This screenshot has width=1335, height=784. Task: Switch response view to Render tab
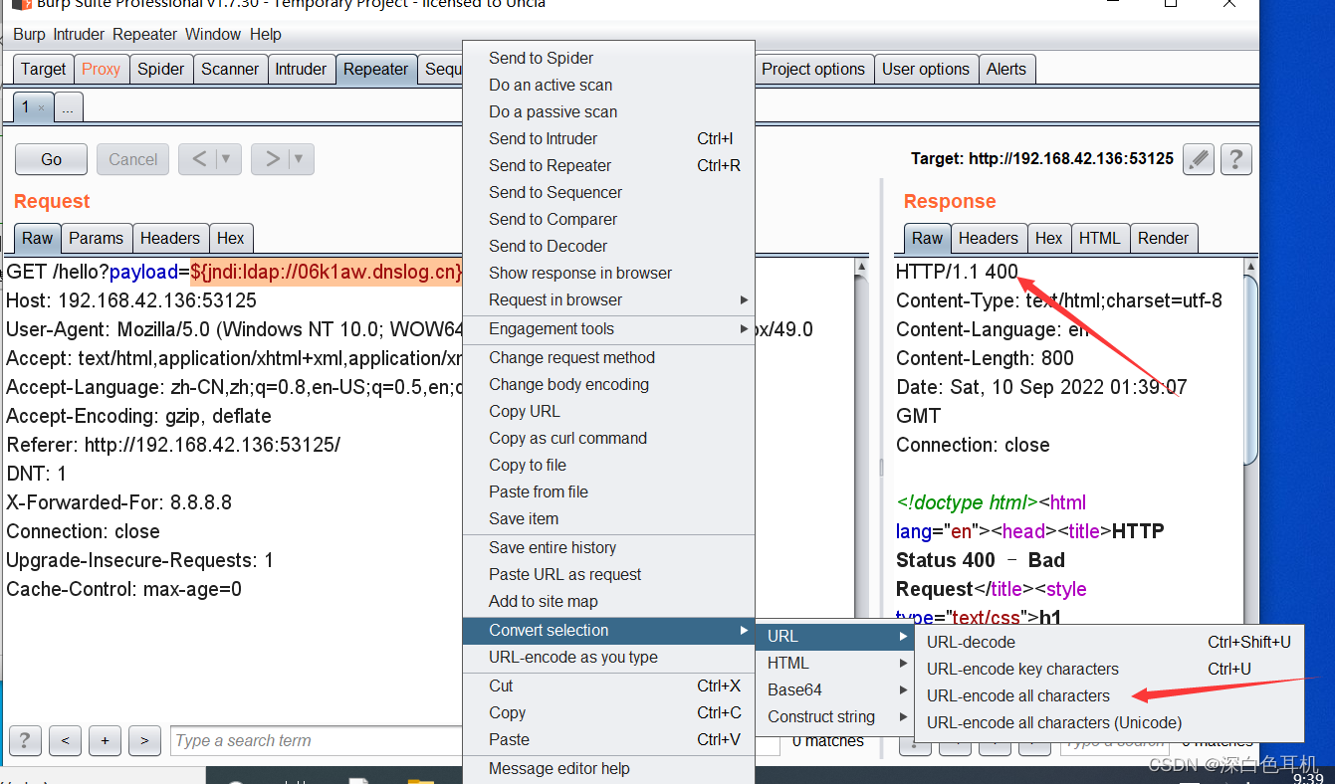(x=1164, y=238)
